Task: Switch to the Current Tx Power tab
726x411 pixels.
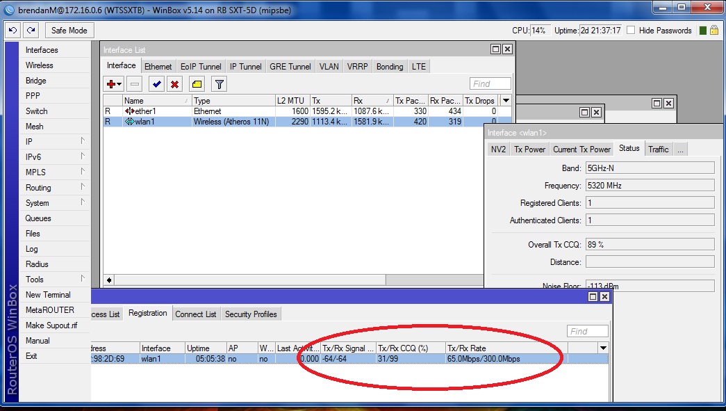Action: [581, 150]
